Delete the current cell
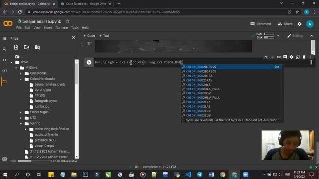319x179 pixels. coord(304,57)
